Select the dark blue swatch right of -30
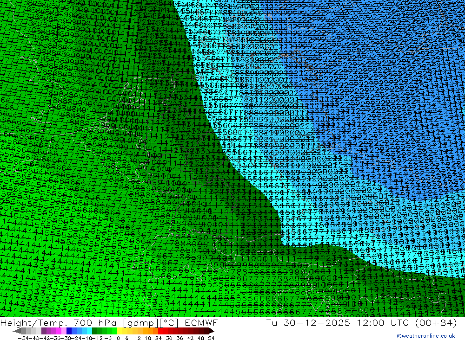This screenshot has height=340, width=465. tap(69, 331)
